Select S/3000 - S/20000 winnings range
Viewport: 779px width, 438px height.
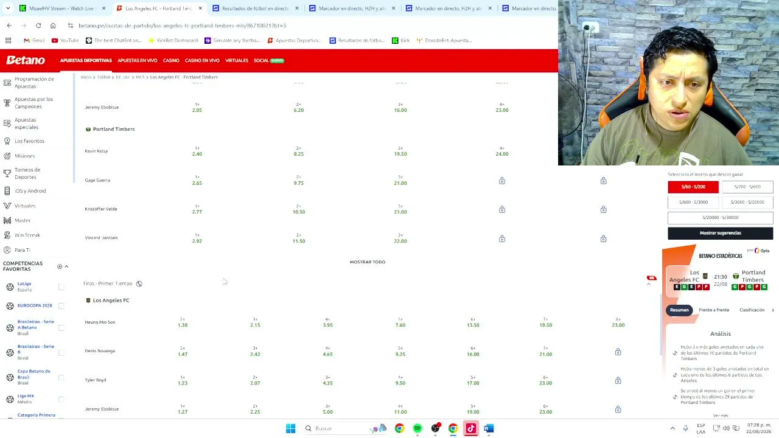tap(747, 202)
